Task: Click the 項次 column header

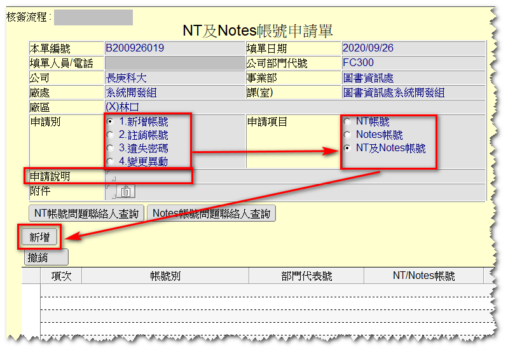Action: click(61, 276)
